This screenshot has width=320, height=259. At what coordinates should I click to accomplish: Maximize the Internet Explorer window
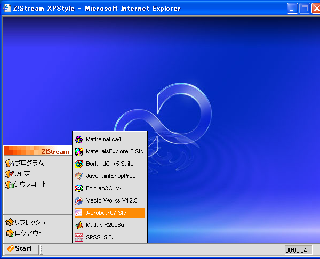305,9
